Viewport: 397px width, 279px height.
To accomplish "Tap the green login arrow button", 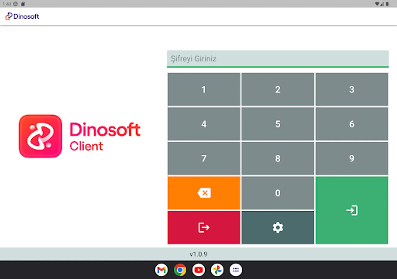I will [x=351, y=210].
